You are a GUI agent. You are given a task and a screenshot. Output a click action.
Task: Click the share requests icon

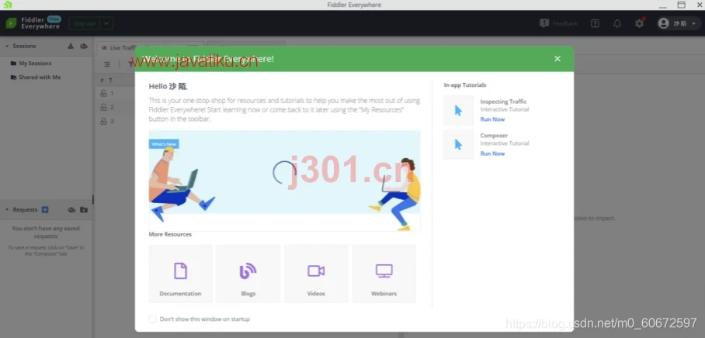click(71, 209)
